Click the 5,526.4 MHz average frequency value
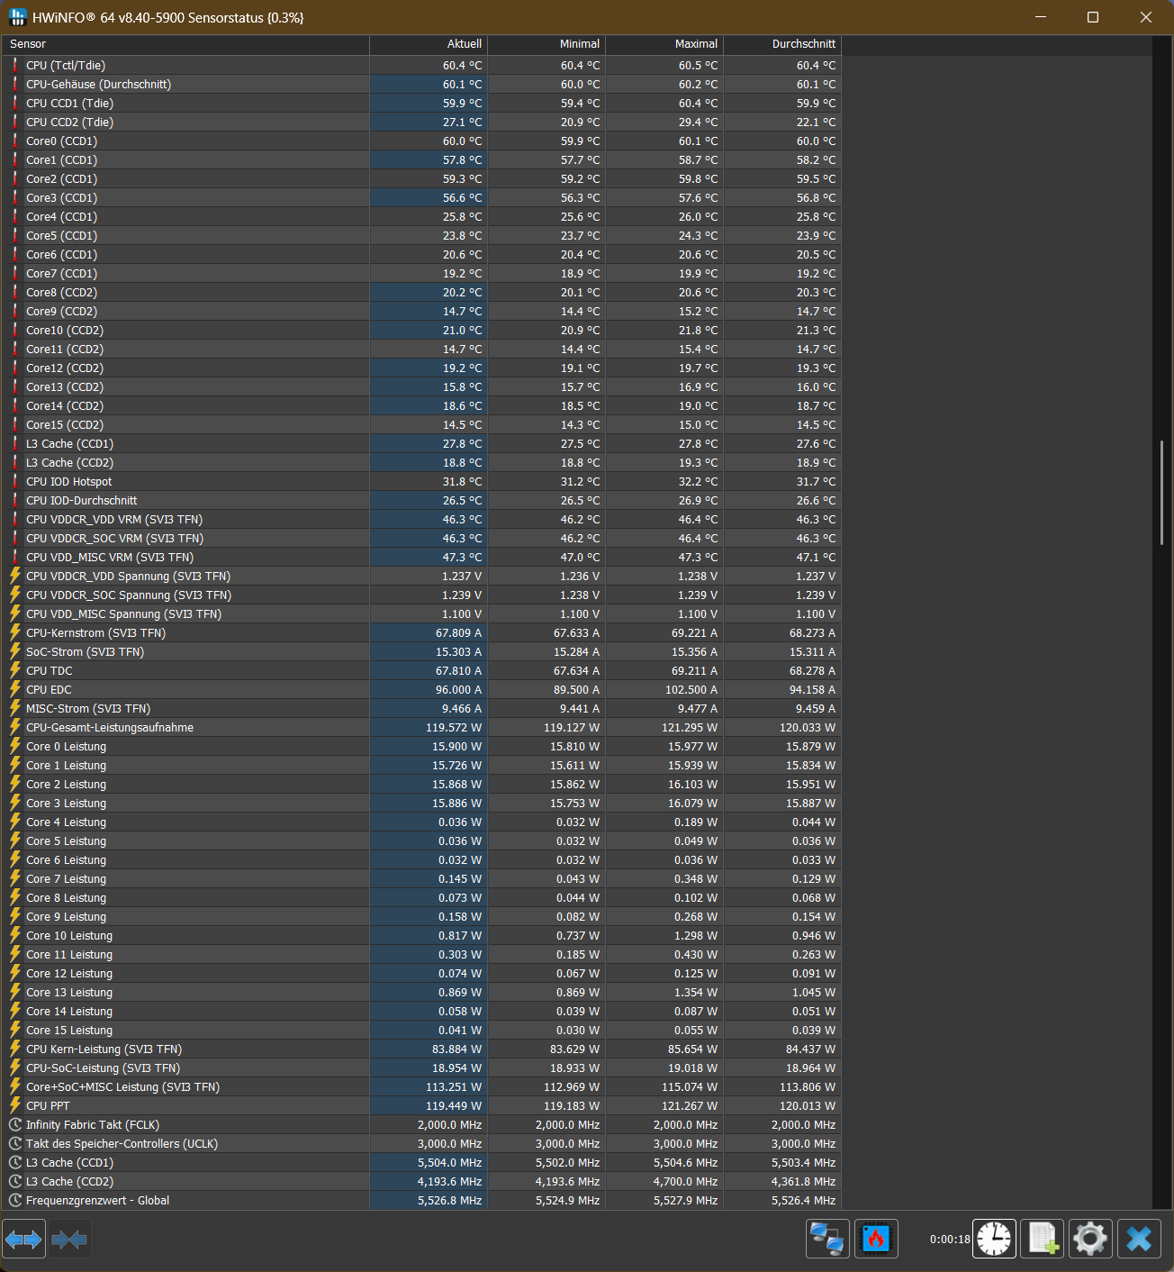Viewport: 1174px width, 1272px height. click(x=804, y=1201)
